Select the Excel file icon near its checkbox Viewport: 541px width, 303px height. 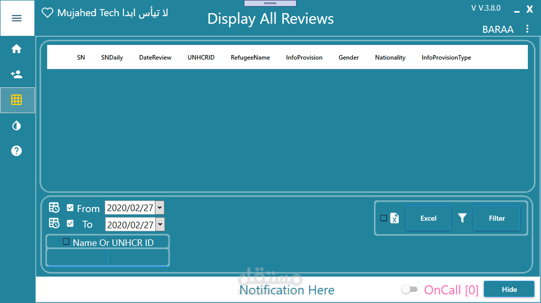[394, 218]
